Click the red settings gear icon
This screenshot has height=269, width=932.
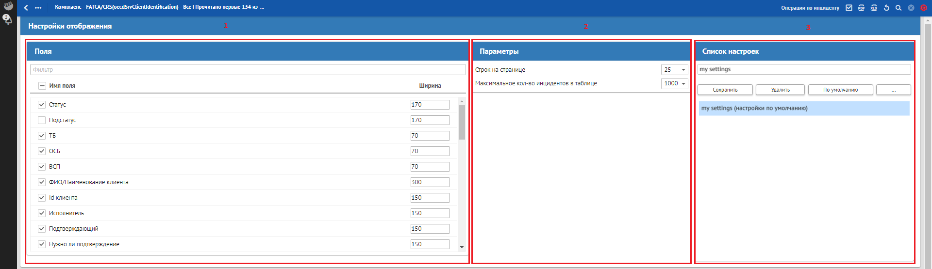(924, 8)
